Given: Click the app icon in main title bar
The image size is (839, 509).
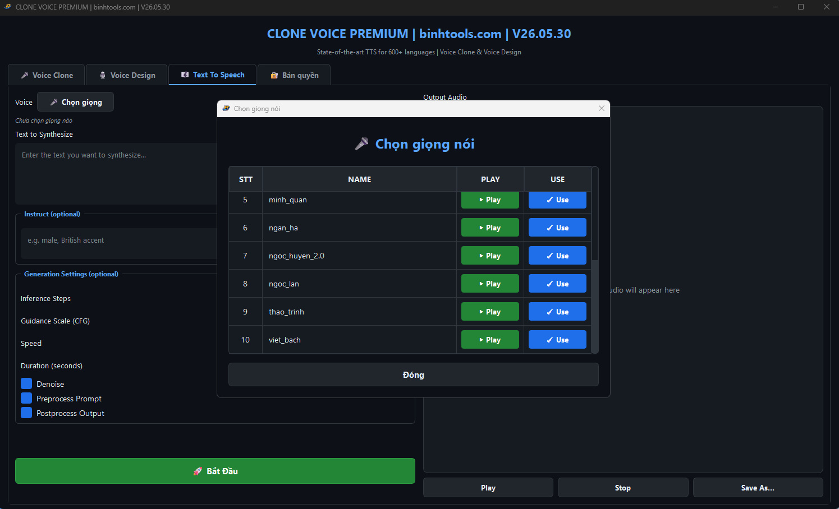Looking at the screenshot, I should pyautogui.click(x=8, y=7).
